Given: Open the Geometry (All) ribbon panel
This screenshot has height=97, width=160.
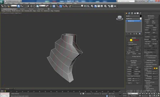Looking at the screenshot, I should [28, 11].
